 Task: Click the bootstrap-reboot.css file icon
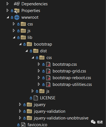click(x=48, y=78)
